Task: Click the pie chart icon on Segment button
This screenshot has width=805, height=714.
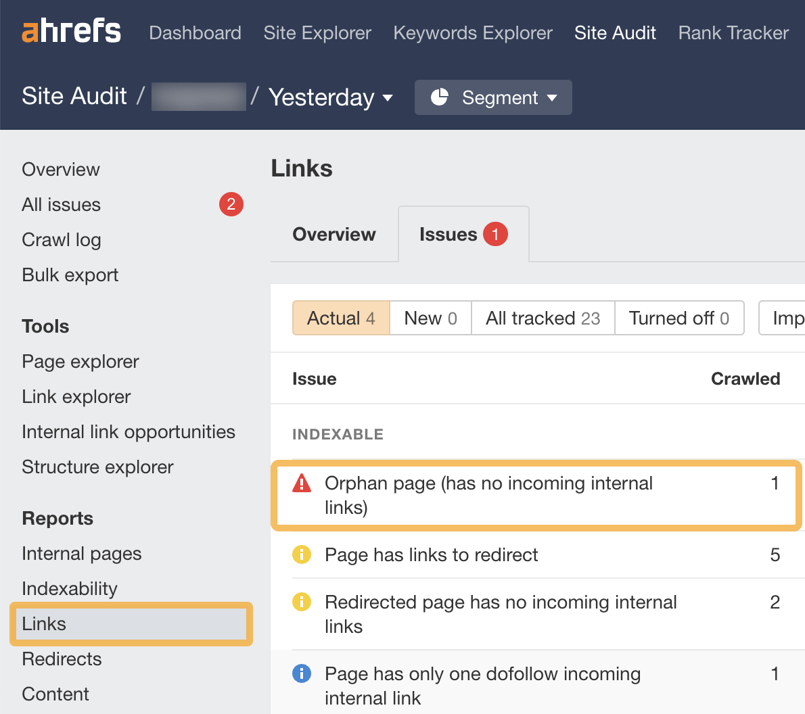Action: 441,97
